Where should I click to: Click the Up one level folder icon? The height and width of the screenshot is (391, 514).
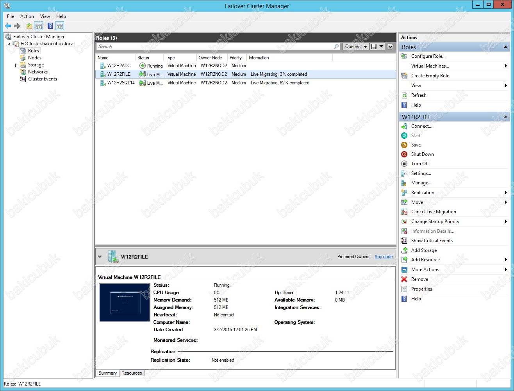coord(29,26)
